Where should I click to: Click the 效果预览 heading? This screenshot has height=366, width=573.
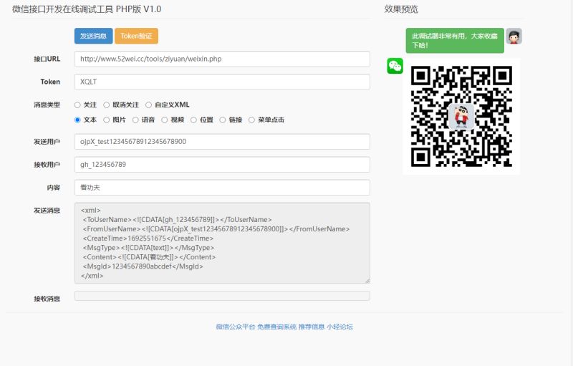pos(401,9)
